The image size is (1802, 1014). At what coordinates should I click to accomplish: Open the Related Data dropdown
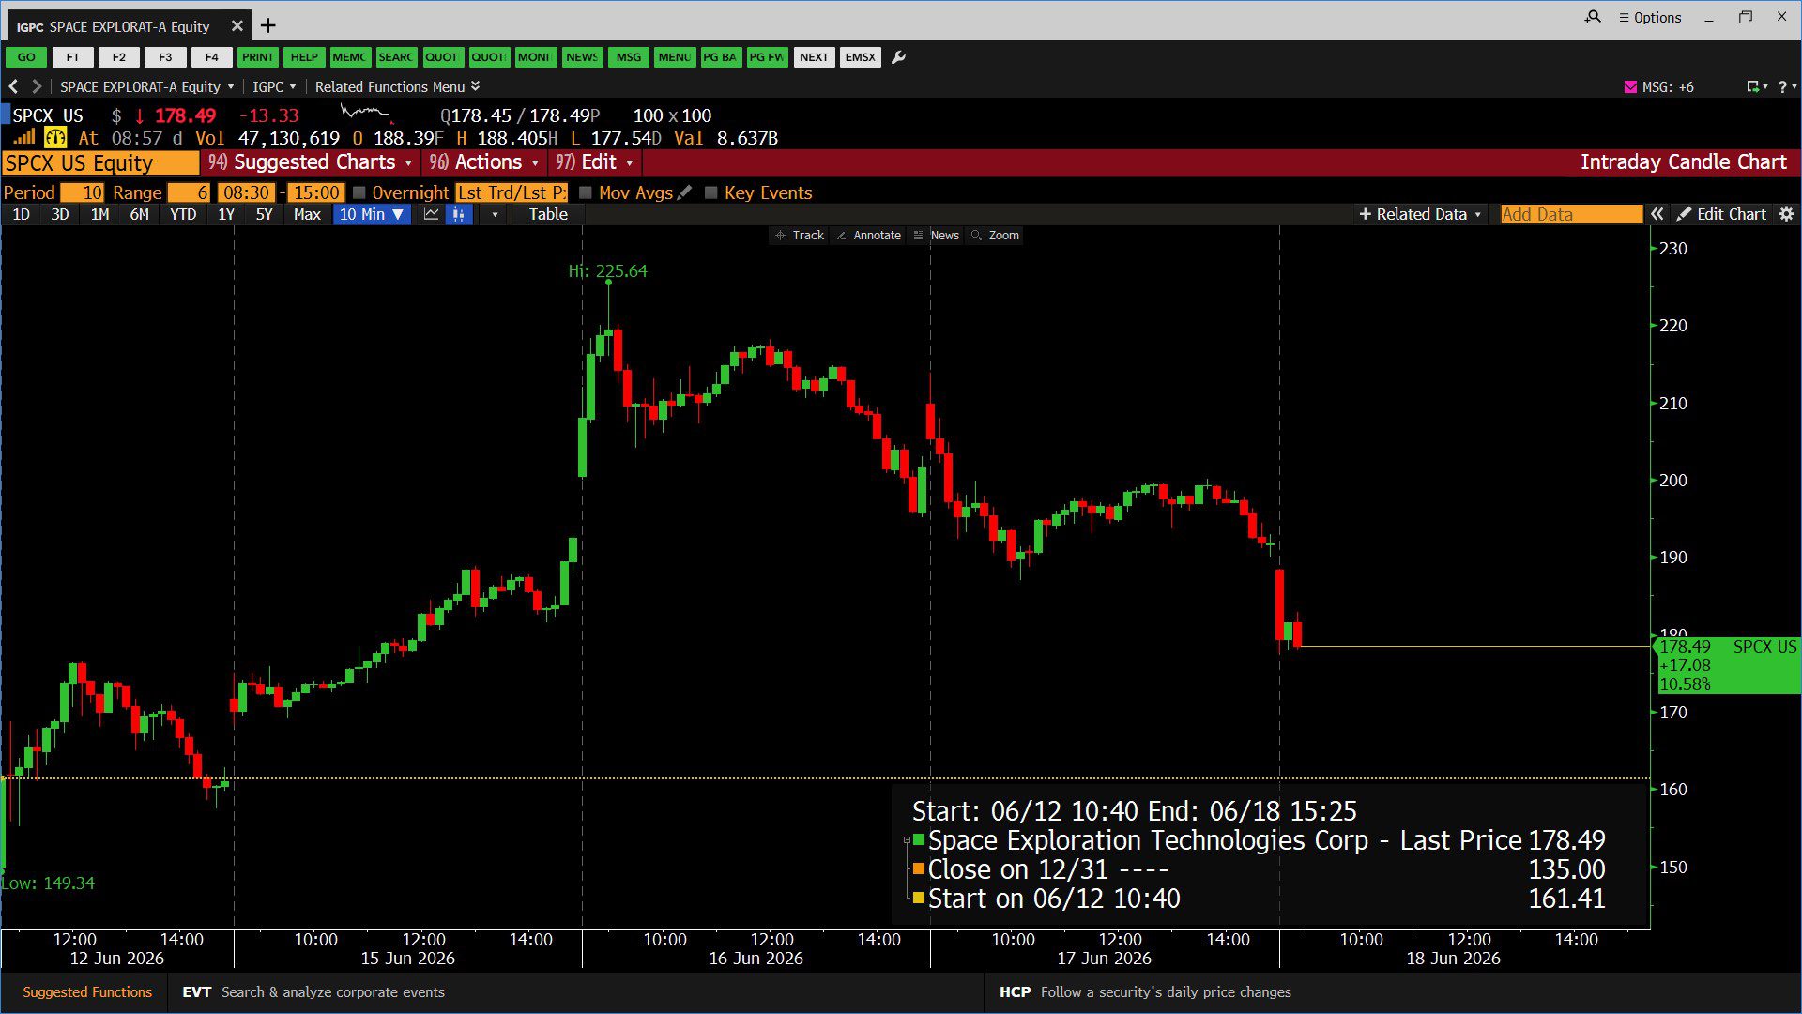pos(1420,214)
